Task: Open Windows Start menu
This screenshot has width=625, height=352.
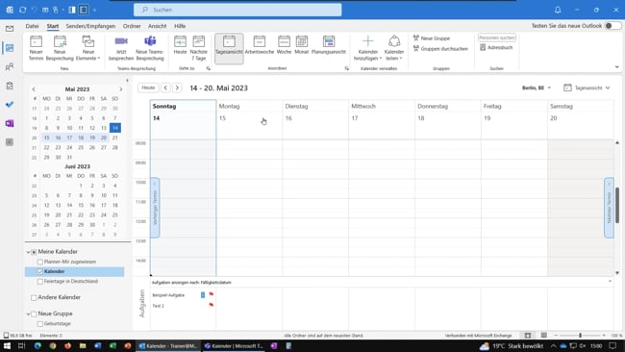Action: coord(7,345)
